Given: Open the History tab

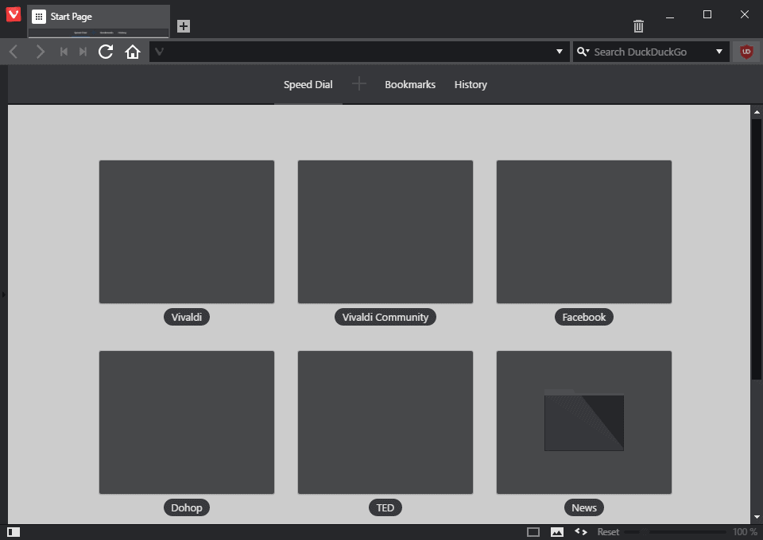Looking at the screenshot, I should point(471,84).
